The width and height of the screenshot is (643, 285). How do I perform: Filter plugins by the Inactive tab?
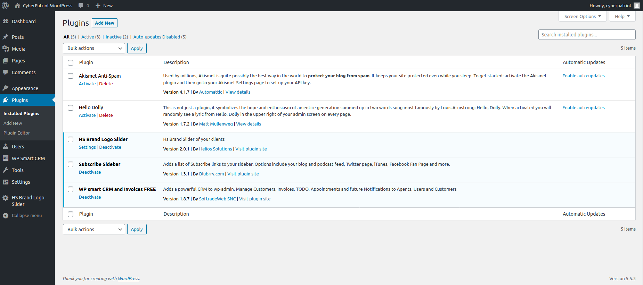[x=113, y=37]
